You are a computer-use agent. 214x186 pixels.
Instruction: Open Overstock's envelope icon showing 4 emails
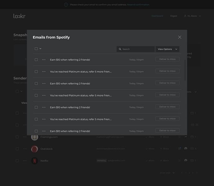[x=192, y=148]
